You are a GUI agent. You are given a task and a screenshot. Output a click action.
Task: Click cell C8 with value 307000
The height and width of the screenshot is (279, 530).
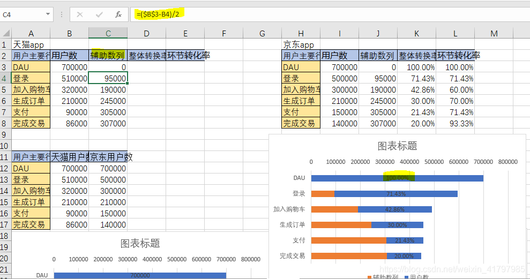tap(108, 123)
